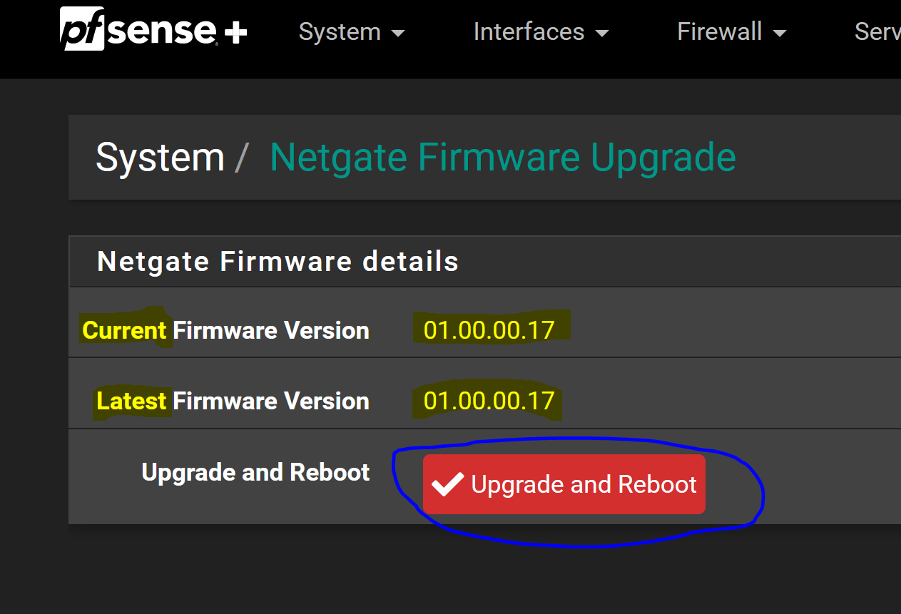Click the white Upgrade and Reboot row label
901x614 pixels.
click(x=256, y=472)
